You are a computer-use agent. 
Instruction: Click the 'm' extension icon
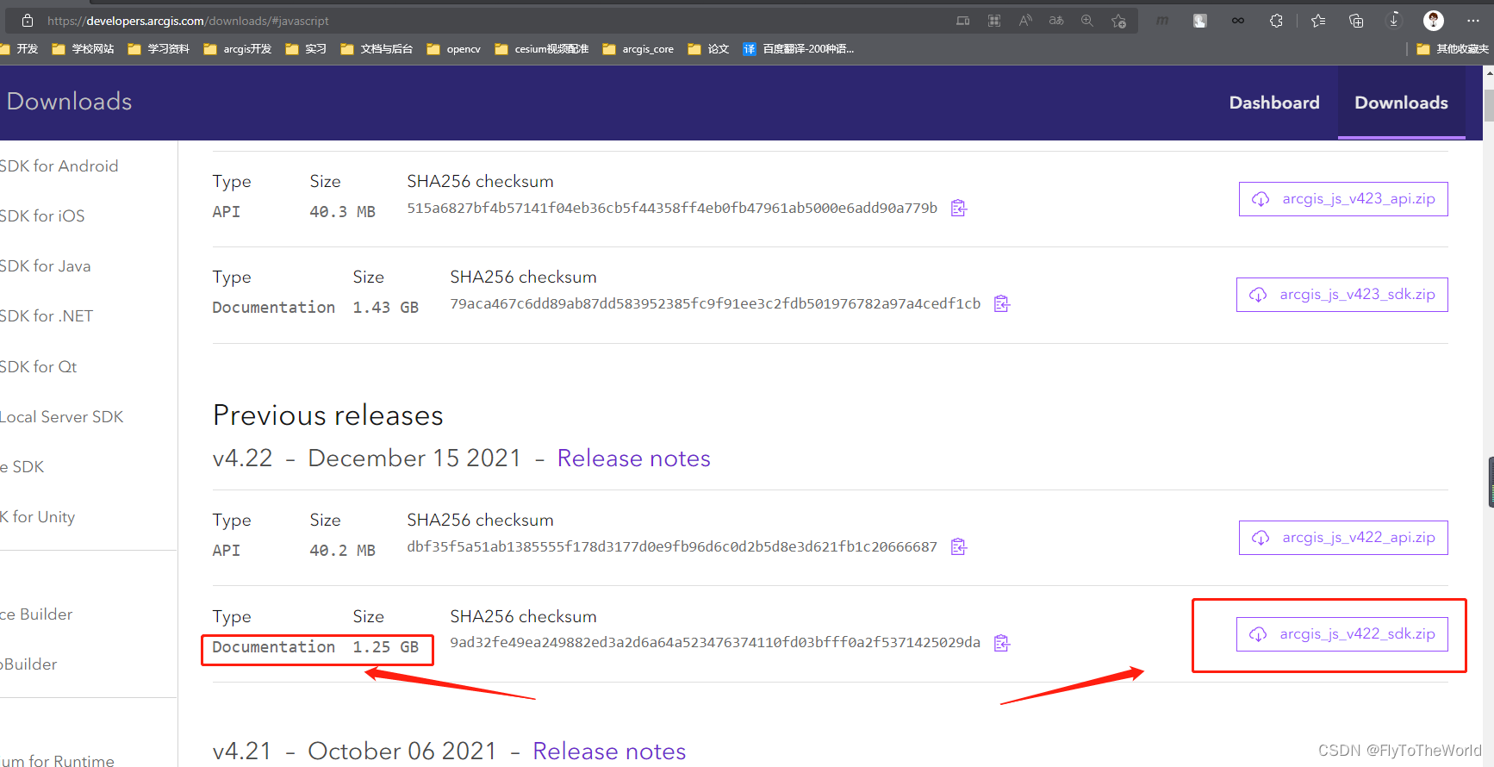point(1162,21)
